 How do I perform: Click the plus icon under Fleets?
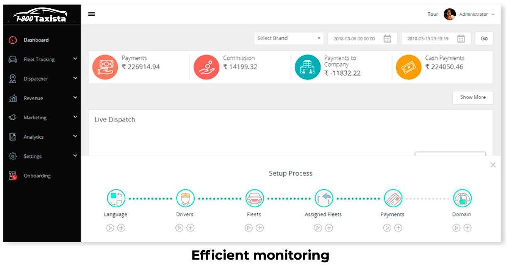coord(260,228)
